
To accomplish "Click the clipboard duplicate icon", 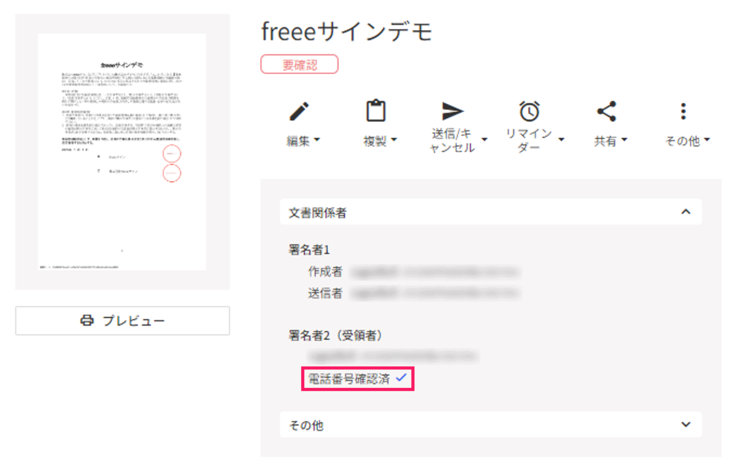I will click(x=376, y=110).
